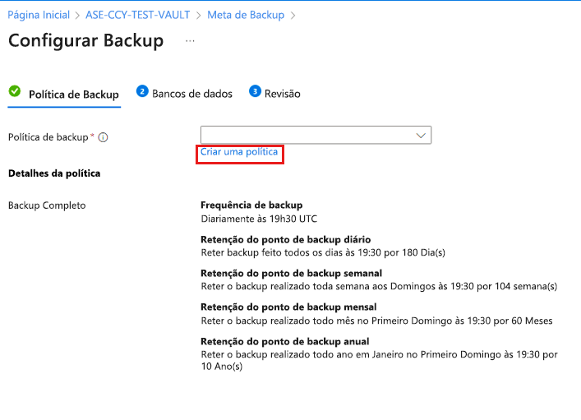
Task: Click the step 3 circle icon
Action: 255,92
